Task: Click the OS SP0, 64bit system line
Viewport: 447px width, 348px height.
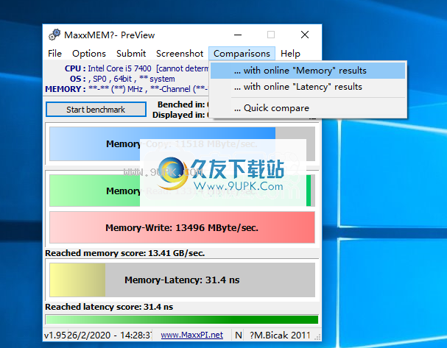Action: [122, 79]
